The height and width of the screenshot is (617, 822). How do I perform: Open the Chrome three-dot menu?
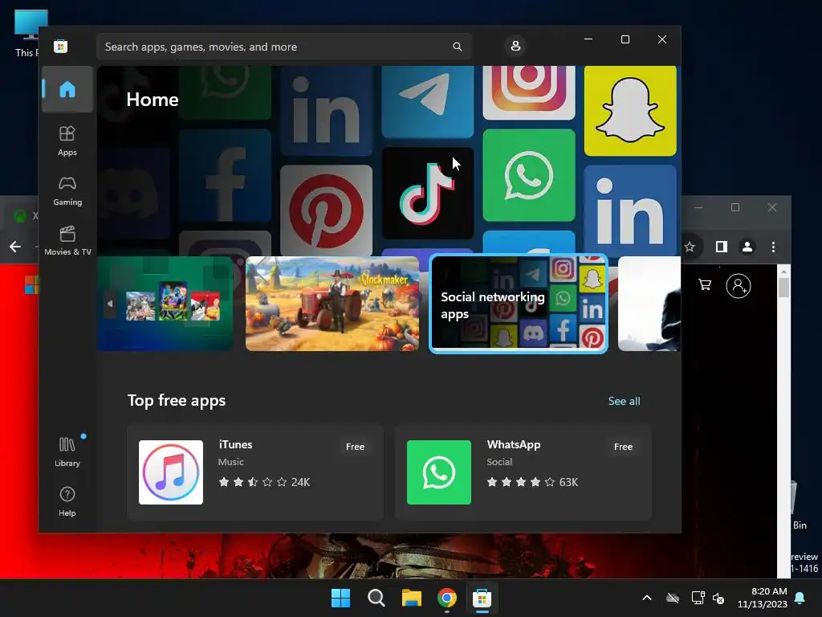(773, 247)
